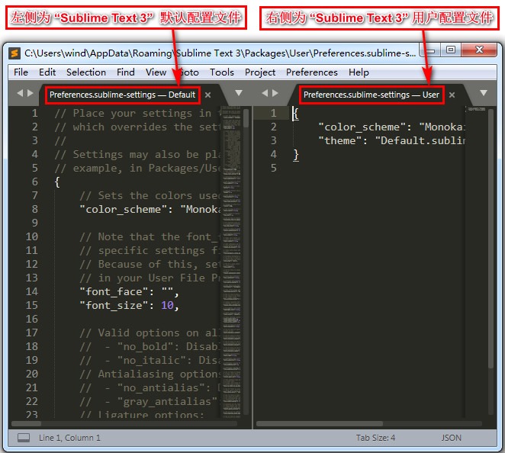This screenshot has height=453, width=505.
Task: Click the "gray_antialias" comment line
Action: (x=150, y=401)
